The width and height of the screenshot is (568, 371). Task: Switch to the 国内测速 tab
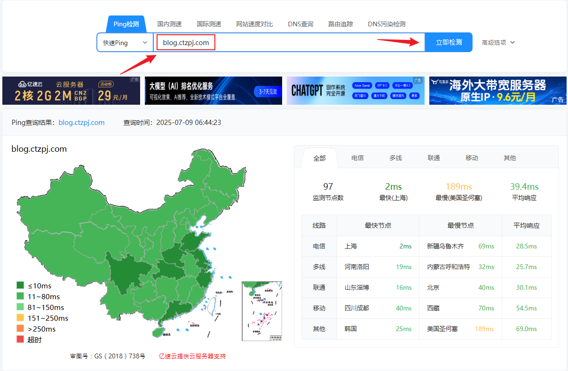point(169,24)
